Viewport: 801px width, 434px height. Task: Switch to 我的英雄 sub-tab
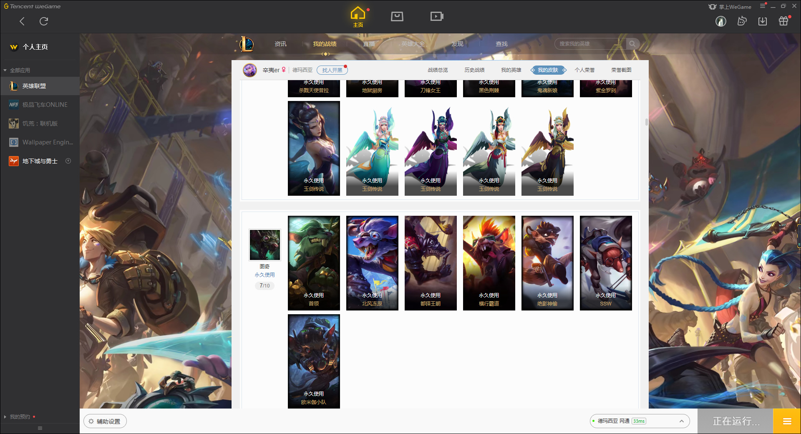pos(511,70)
